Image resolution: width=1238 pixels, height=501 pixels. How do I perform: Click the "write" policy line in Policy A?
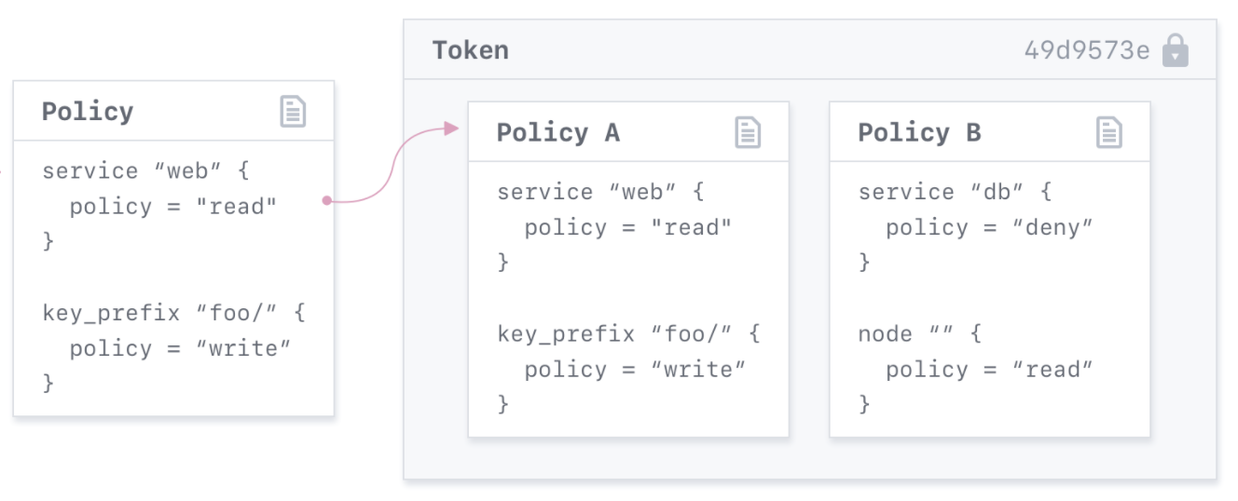tap(635, 370)
